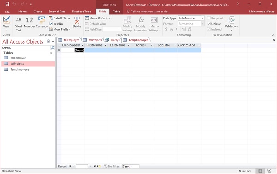This screenshot has height=174, width=277.
Task: Click the Delete field icon
Action: click(x=77, y=23)
